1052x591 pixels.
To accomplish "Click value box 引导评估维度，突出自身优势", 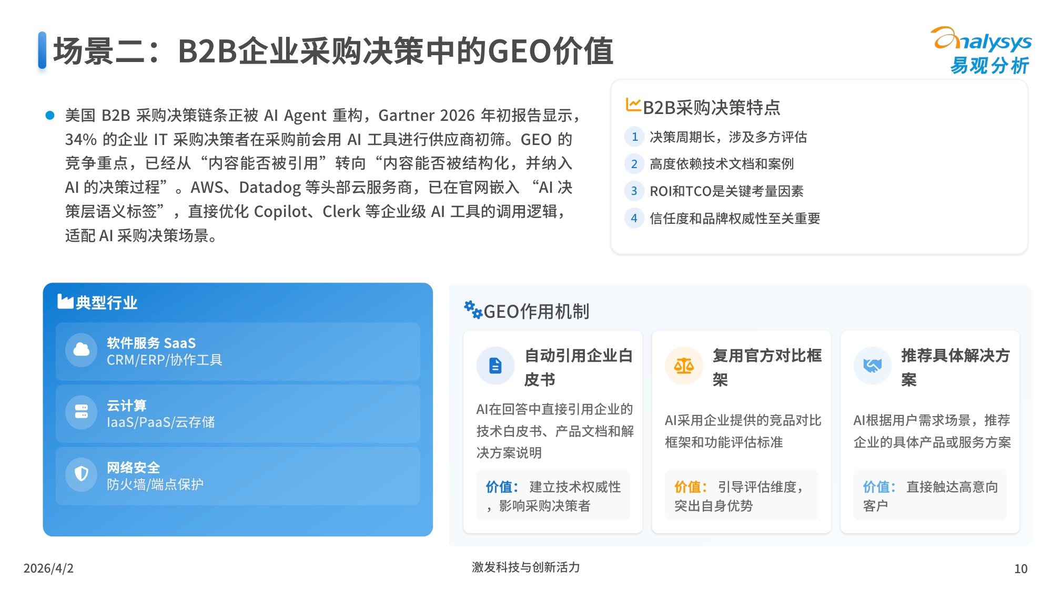I will (742, 495).
